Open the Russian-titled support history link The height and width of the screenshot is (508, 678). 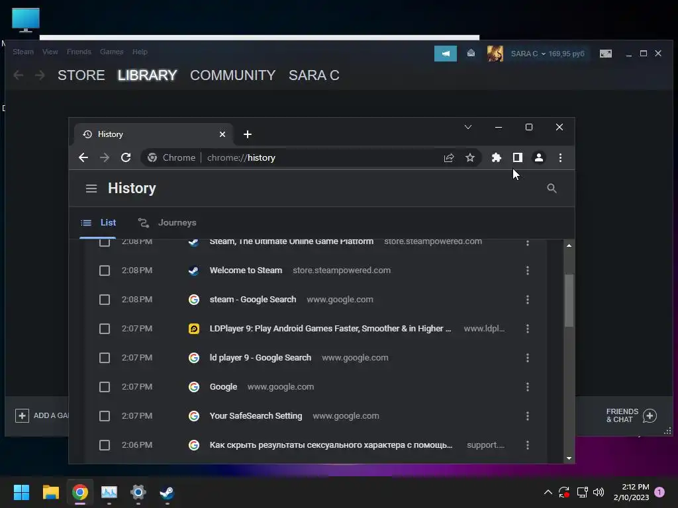(x=331, y=445)
